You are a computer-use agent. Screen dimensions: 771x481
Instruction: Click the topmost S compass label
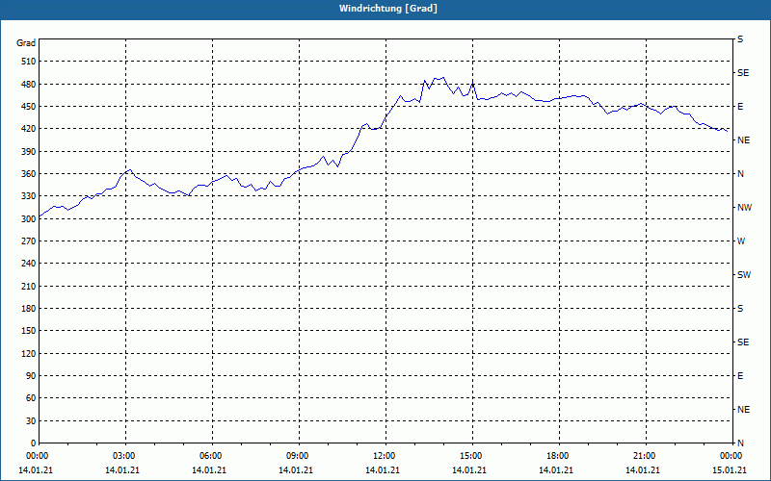(x=740, y=39)
